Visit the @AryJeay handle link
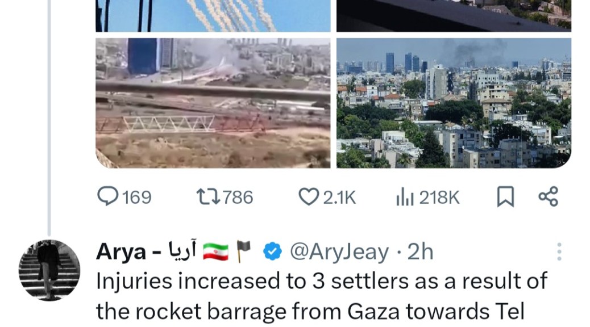 click(339, 252)
